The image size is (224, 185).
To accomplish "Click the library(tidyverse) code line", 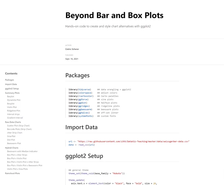I will click(x=100, y=89).
